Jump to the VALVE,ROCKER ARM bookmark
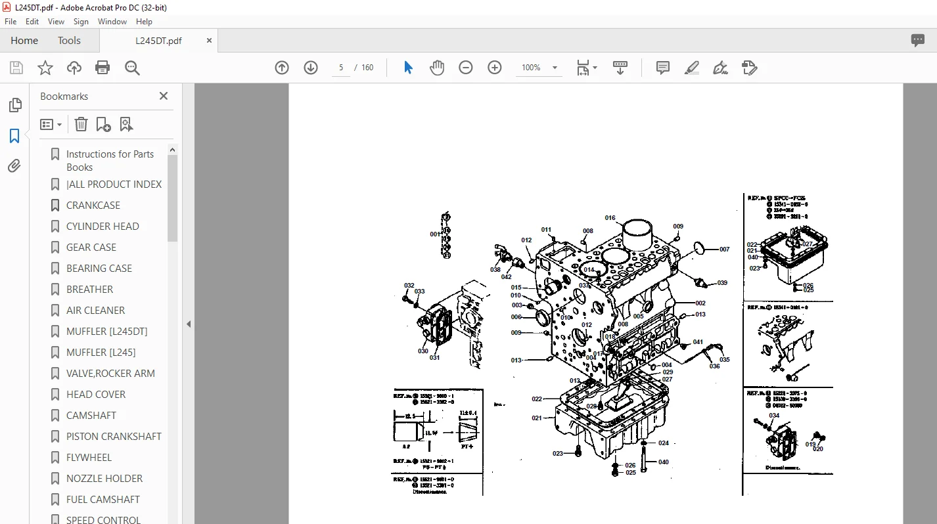Viewport: 937px width, 524px height. pyautogui.click(x=110, y=374)
